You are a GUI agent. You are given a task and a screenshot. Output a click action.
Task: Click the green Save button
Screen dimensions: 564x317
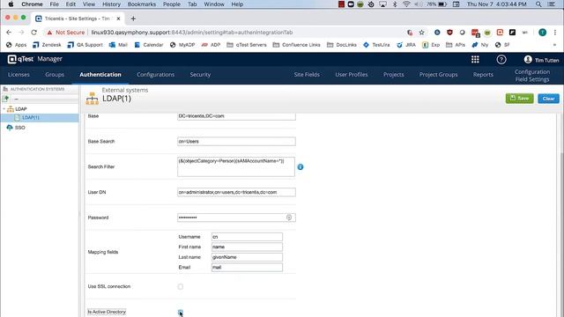click(x=519, y=98)
